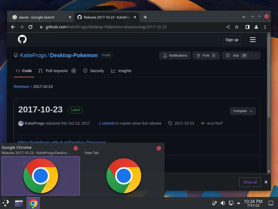Open the Security tab

coord(93,71)
